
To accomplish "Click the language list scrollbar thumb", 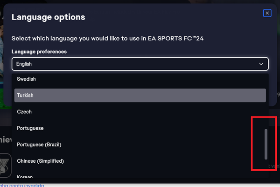I will 266,144.
